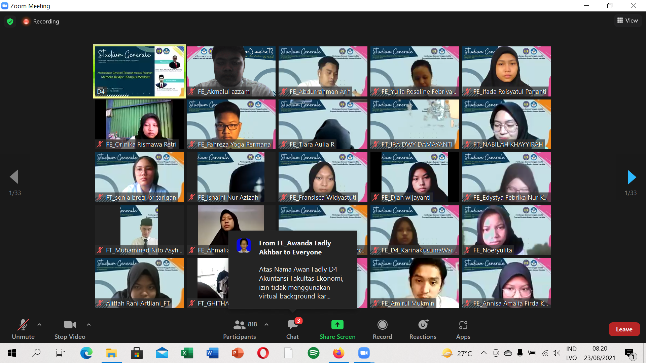This screenshot has width=646, height=363.
Task: Open Spotify from the taskbar
Action: 313,353
